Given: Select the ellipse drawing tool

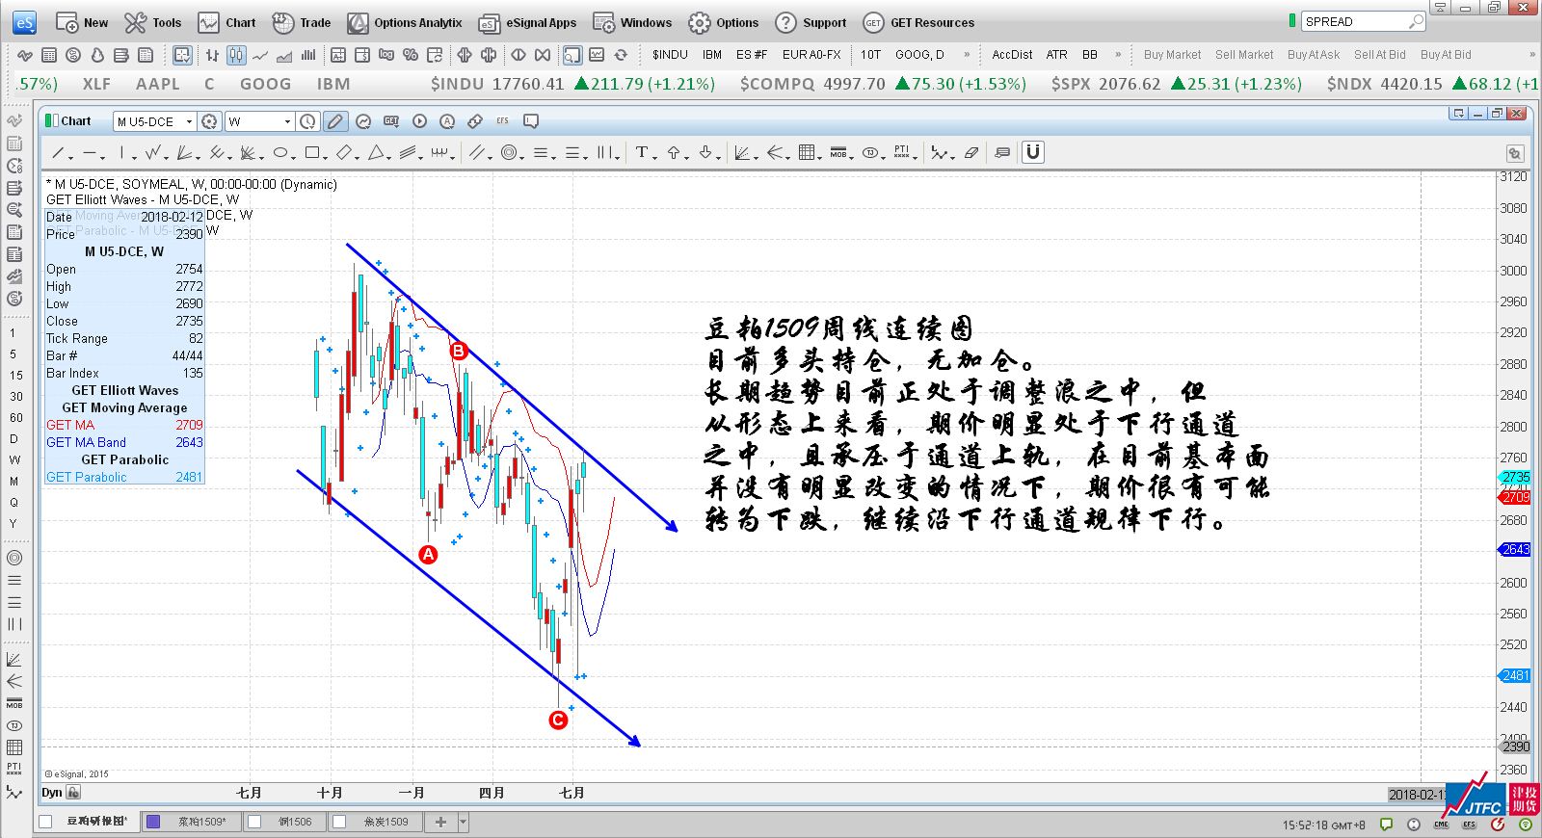Looking at the screenshot, I should 279,152.
